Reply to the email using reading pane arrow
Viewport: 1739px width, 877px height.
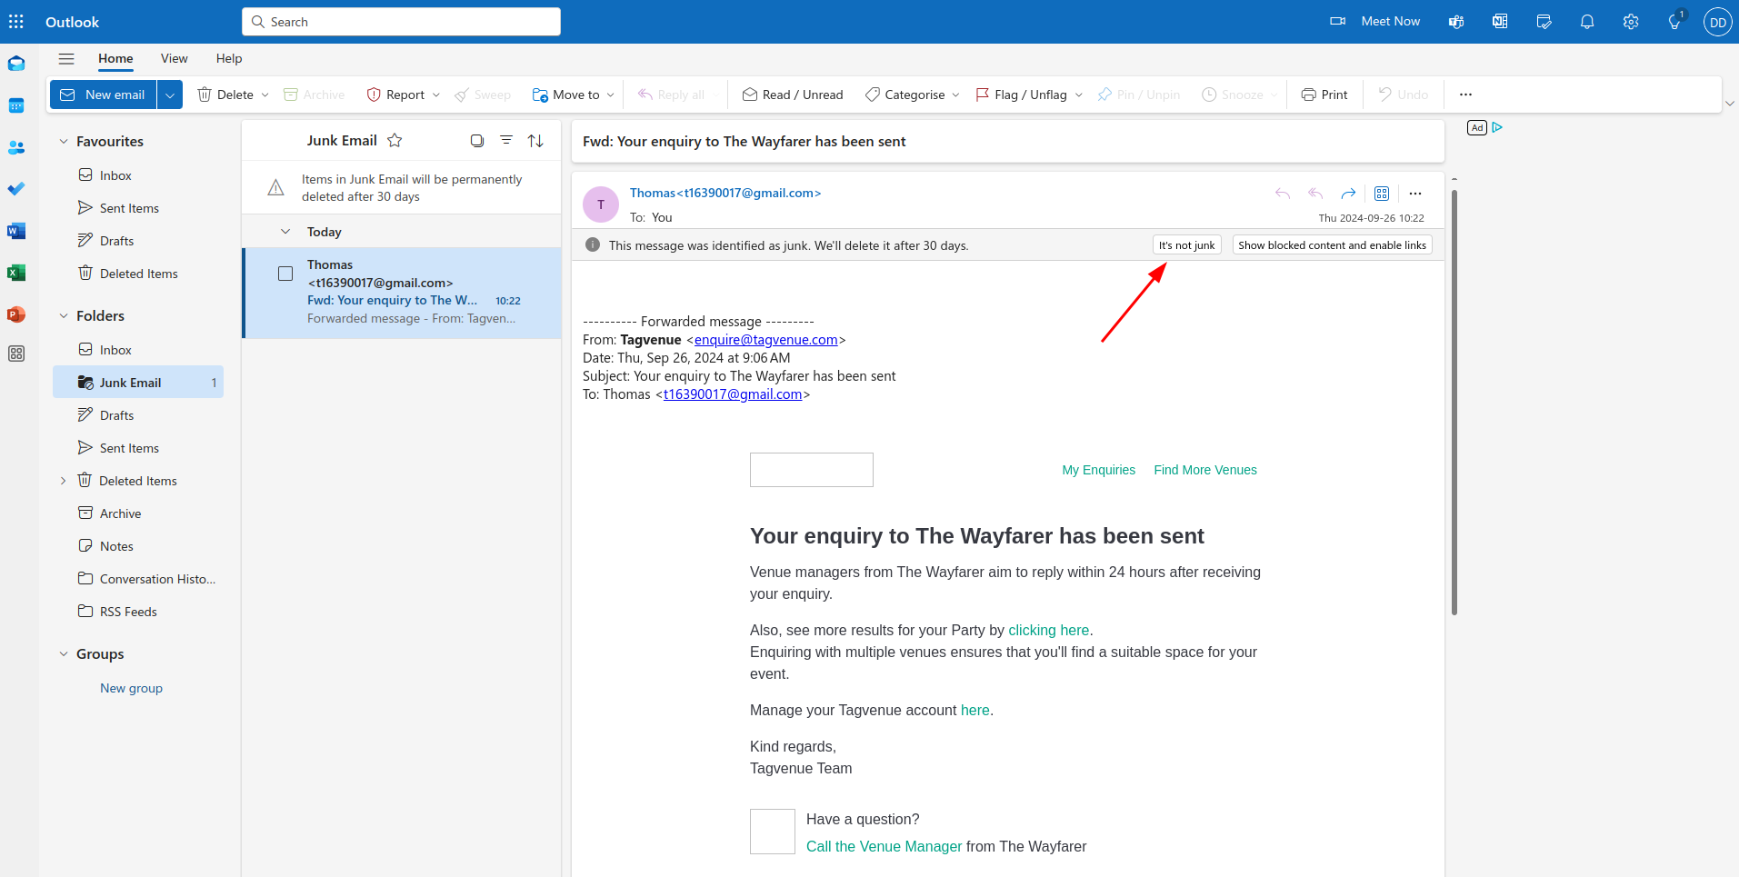[x=1283, y=194]
